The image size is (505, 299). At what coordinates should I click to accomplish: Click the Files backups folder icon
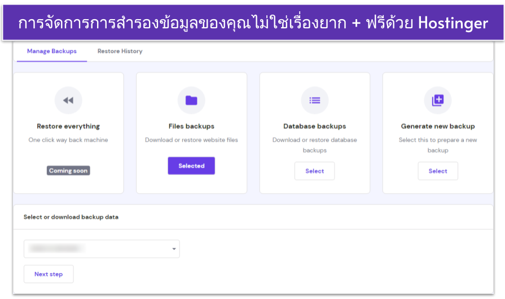[191, 100]
